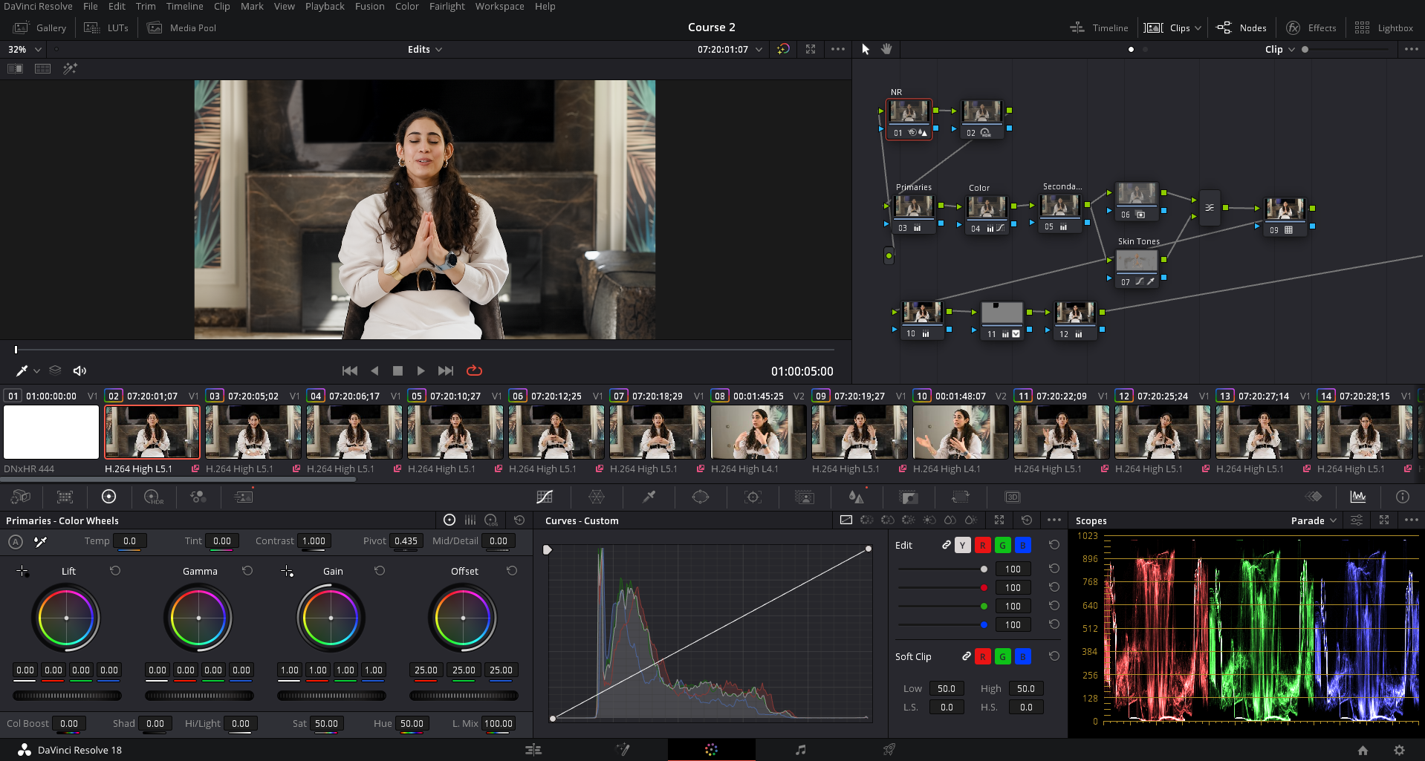Open the Edits timeline dropdown
Viewport: 1425px width, 761px height.
coord(424,50)
